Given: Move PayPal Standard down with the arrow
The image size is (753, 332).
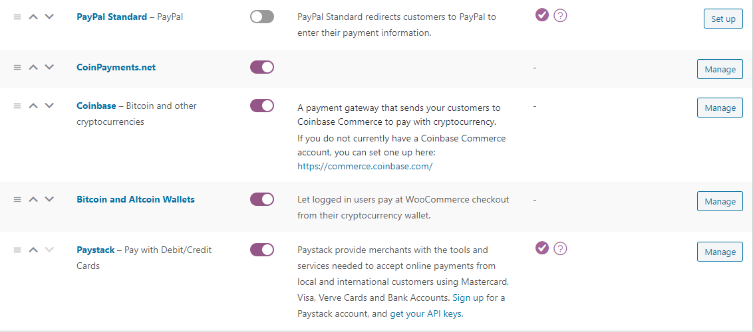Looking at the screenshot, I should [49, 17].
